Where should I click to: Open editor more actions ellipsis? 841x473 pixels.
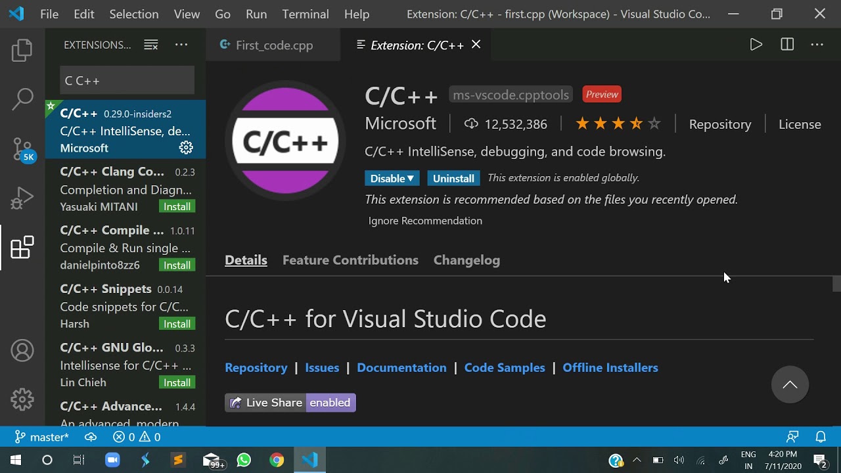817,45
